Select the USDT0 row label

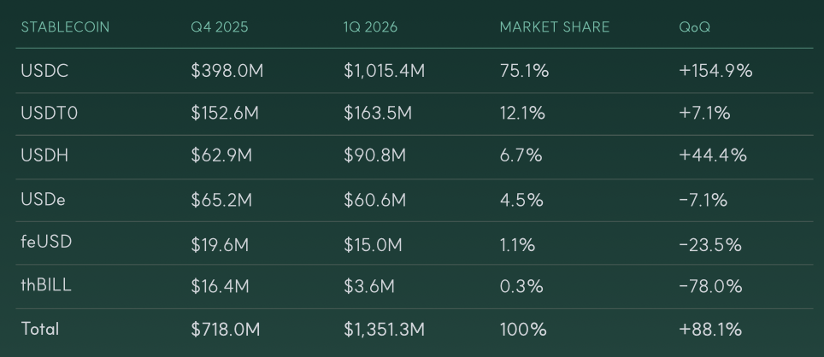click(50, 114)
